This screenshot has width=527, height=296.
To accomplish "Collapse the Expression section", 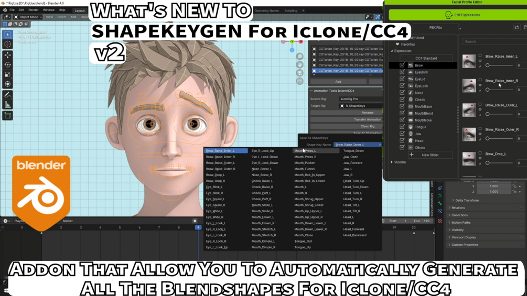I will [392, 51].
